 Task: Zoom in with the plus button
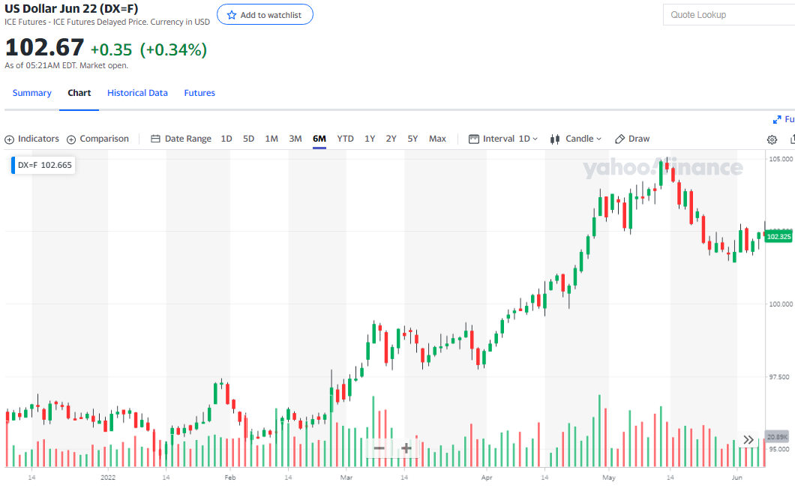pos(406,448)
